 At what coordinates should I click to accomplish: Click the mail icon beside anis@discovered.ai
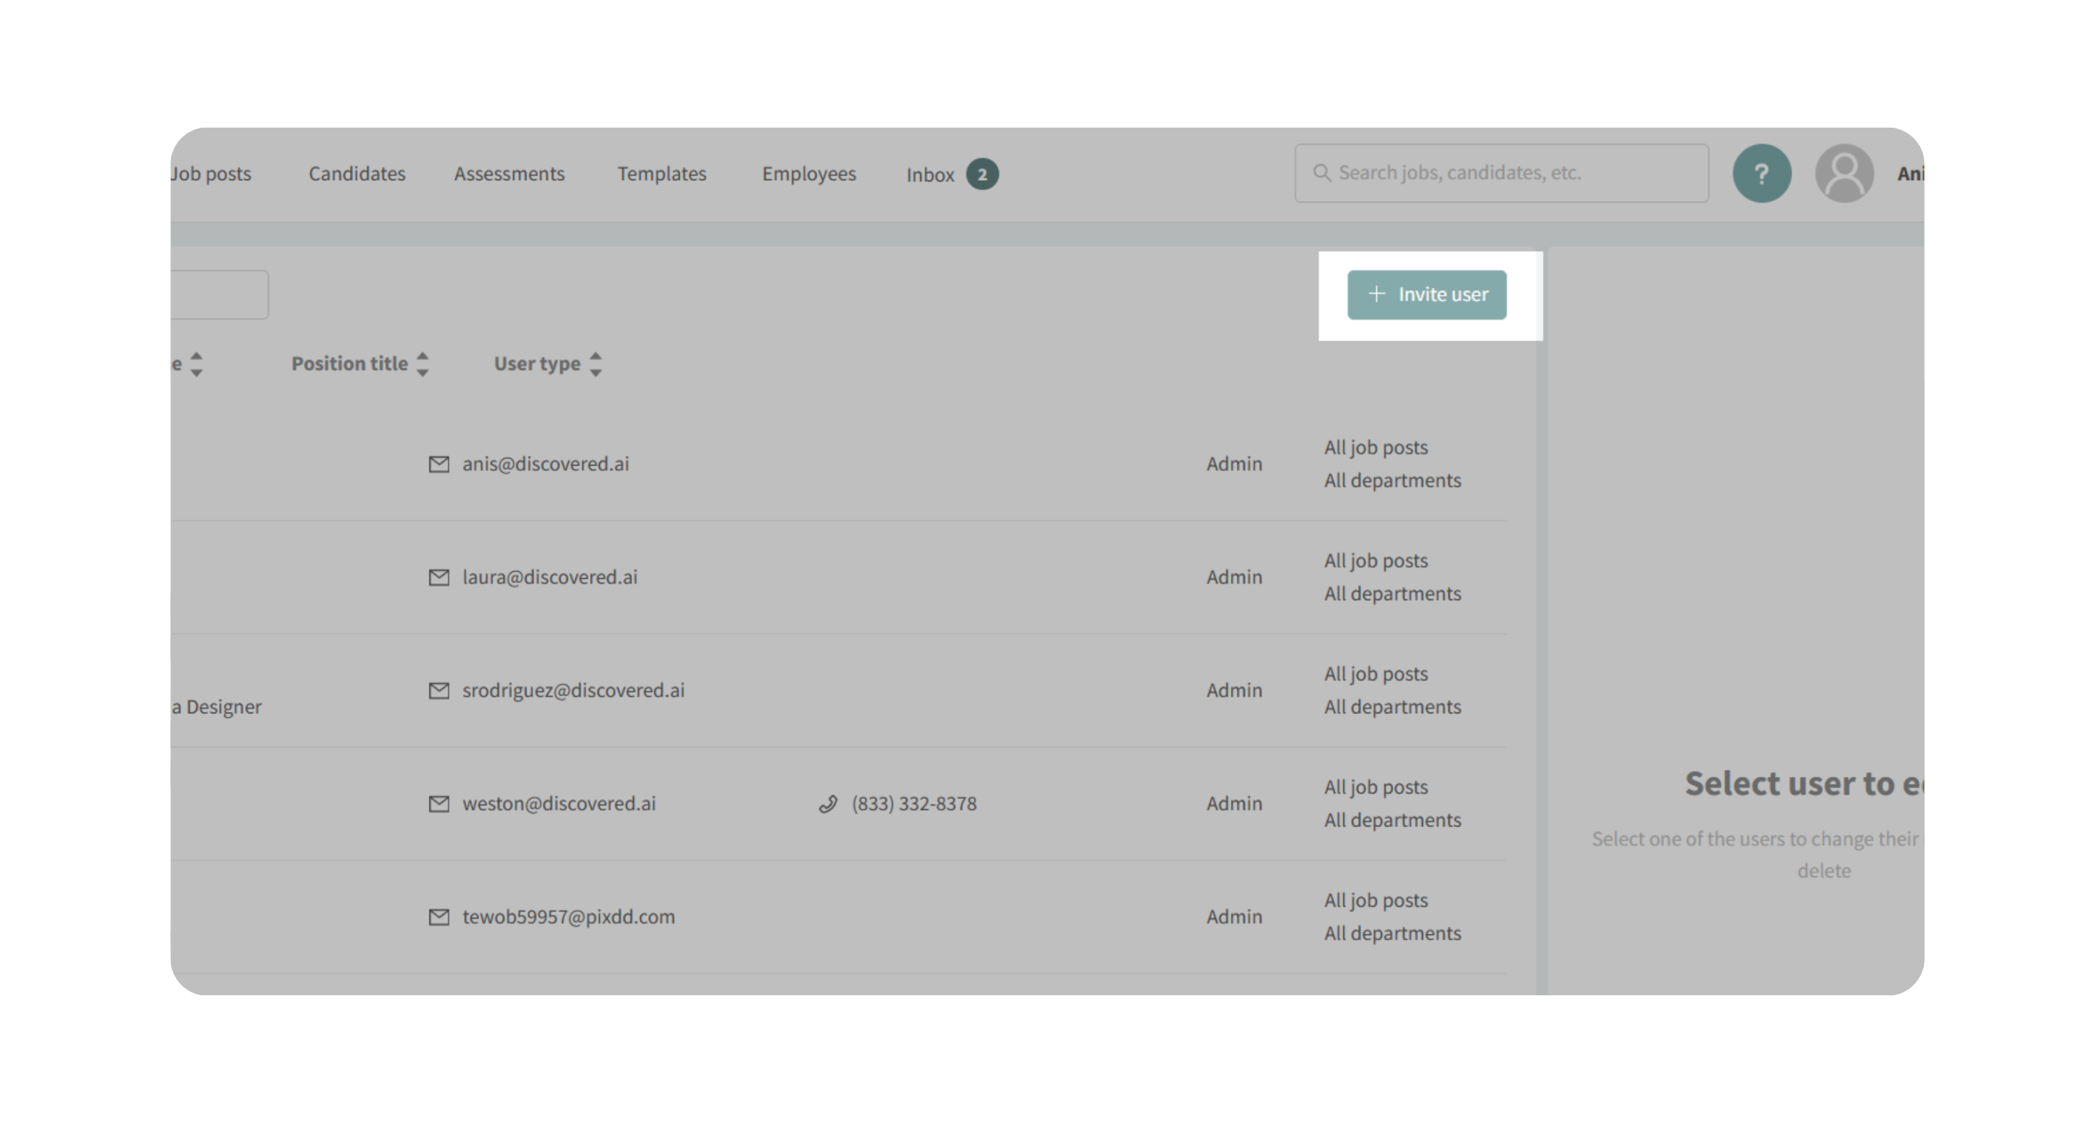click(x=439, y=464)
